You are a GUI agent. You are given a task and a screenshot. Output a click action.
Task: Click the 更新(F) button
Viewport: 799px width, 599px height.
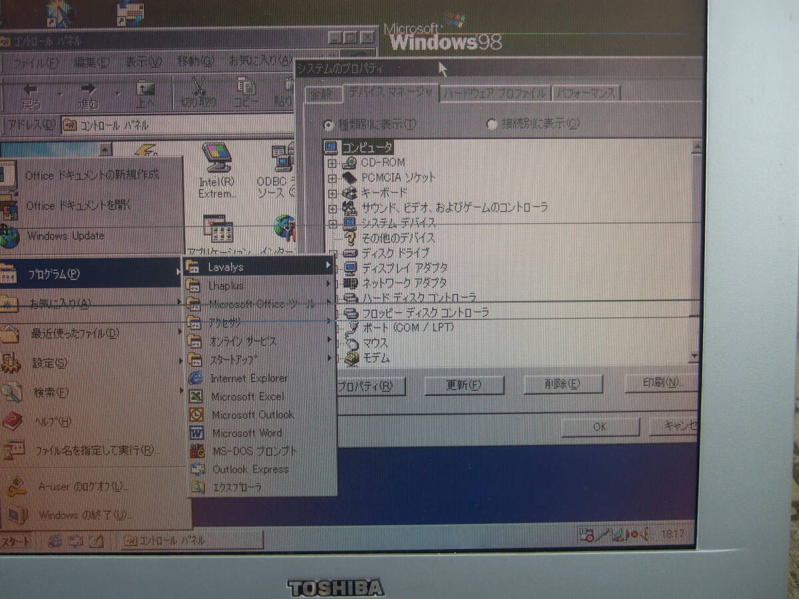[464, 385]
